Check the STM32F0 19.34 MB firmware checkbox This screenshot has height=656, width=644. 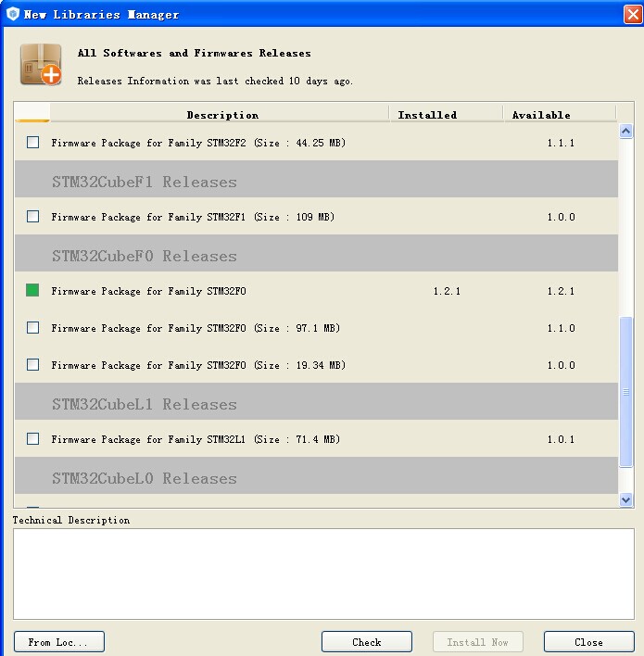tap(32, 364)
